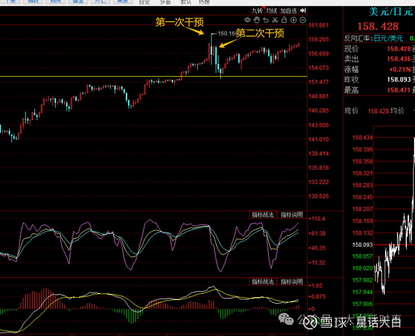Viewport: 415px width, 336px height.
Task: Open 指标说明 in the MACD panel
Action: (291, 282)
